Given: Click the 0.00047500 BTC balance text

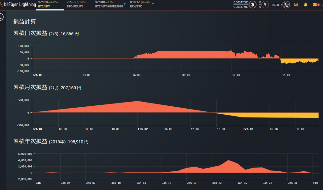Looking at the screenshot, I should coord(241,3).
